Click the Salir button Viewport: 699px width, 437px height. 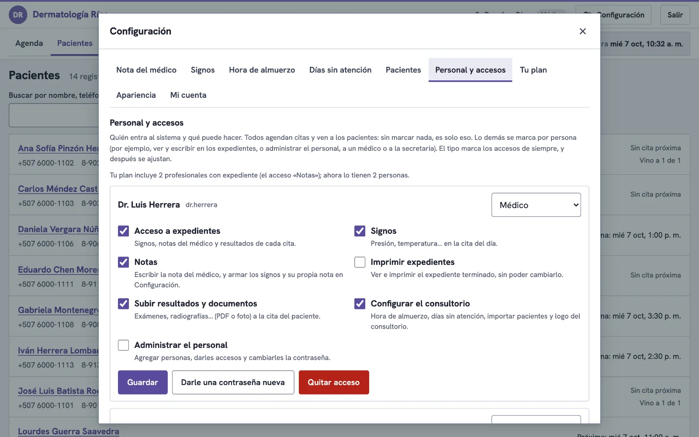675,15
